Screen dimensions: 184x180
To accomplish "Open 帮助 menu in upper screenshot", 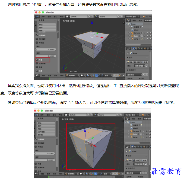I will click(62, 17).
